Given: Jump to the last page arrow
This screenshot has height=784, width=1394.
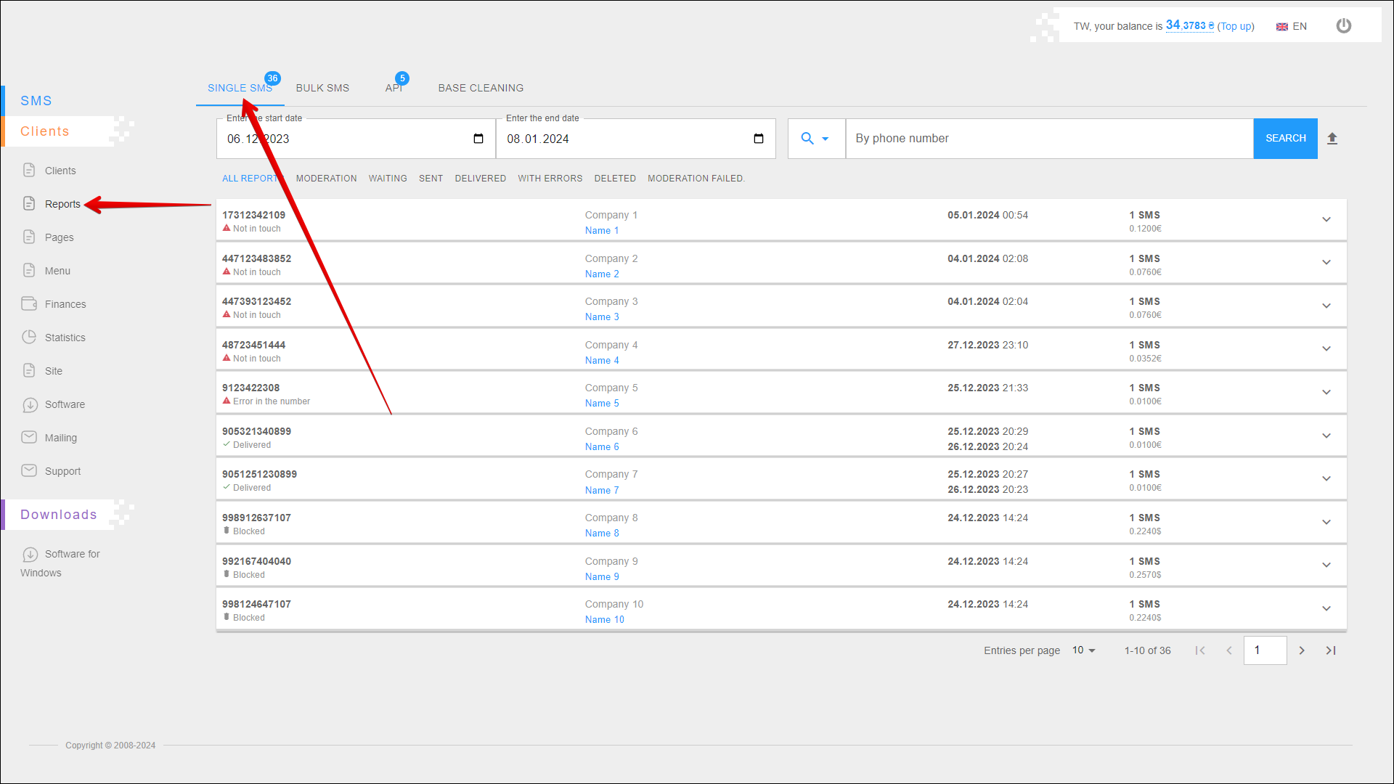Looking at the screenshot, I should 1331,650.
